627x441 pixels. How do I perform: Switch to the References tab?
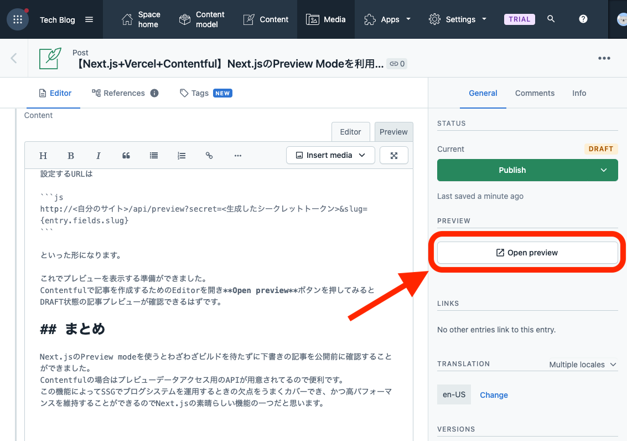(118, 93)
